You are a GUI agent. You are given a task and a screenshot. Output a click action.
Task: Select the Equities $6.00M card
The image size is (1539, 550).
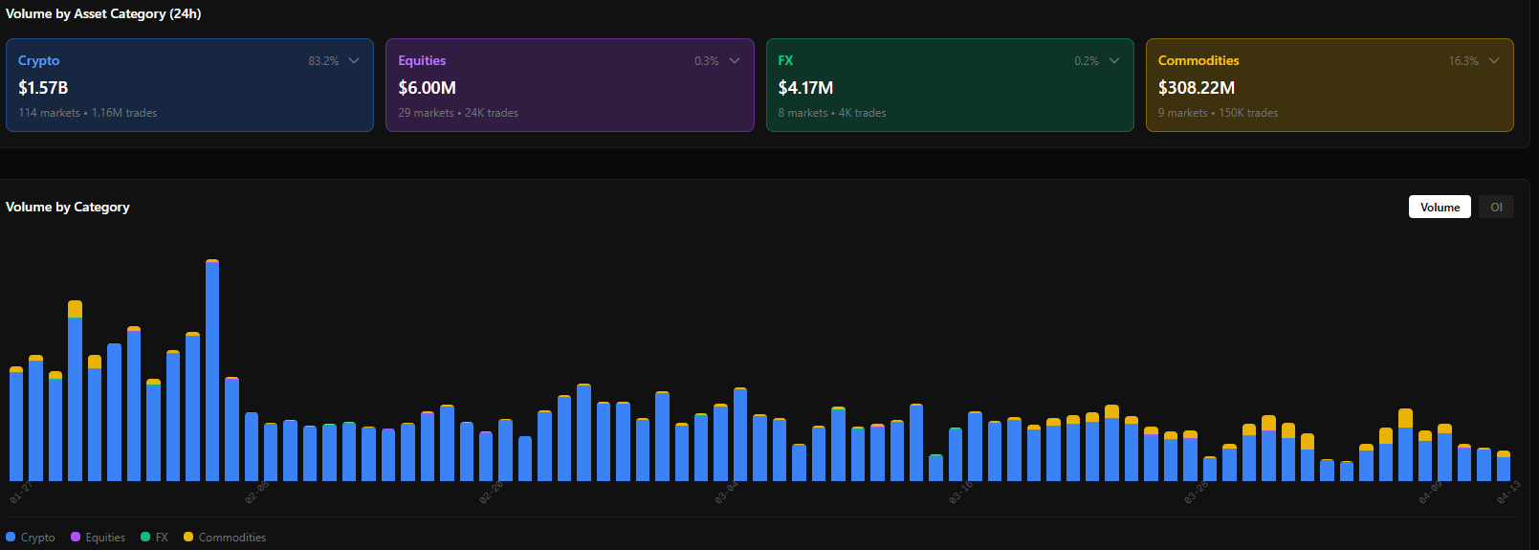pos(569,86)
